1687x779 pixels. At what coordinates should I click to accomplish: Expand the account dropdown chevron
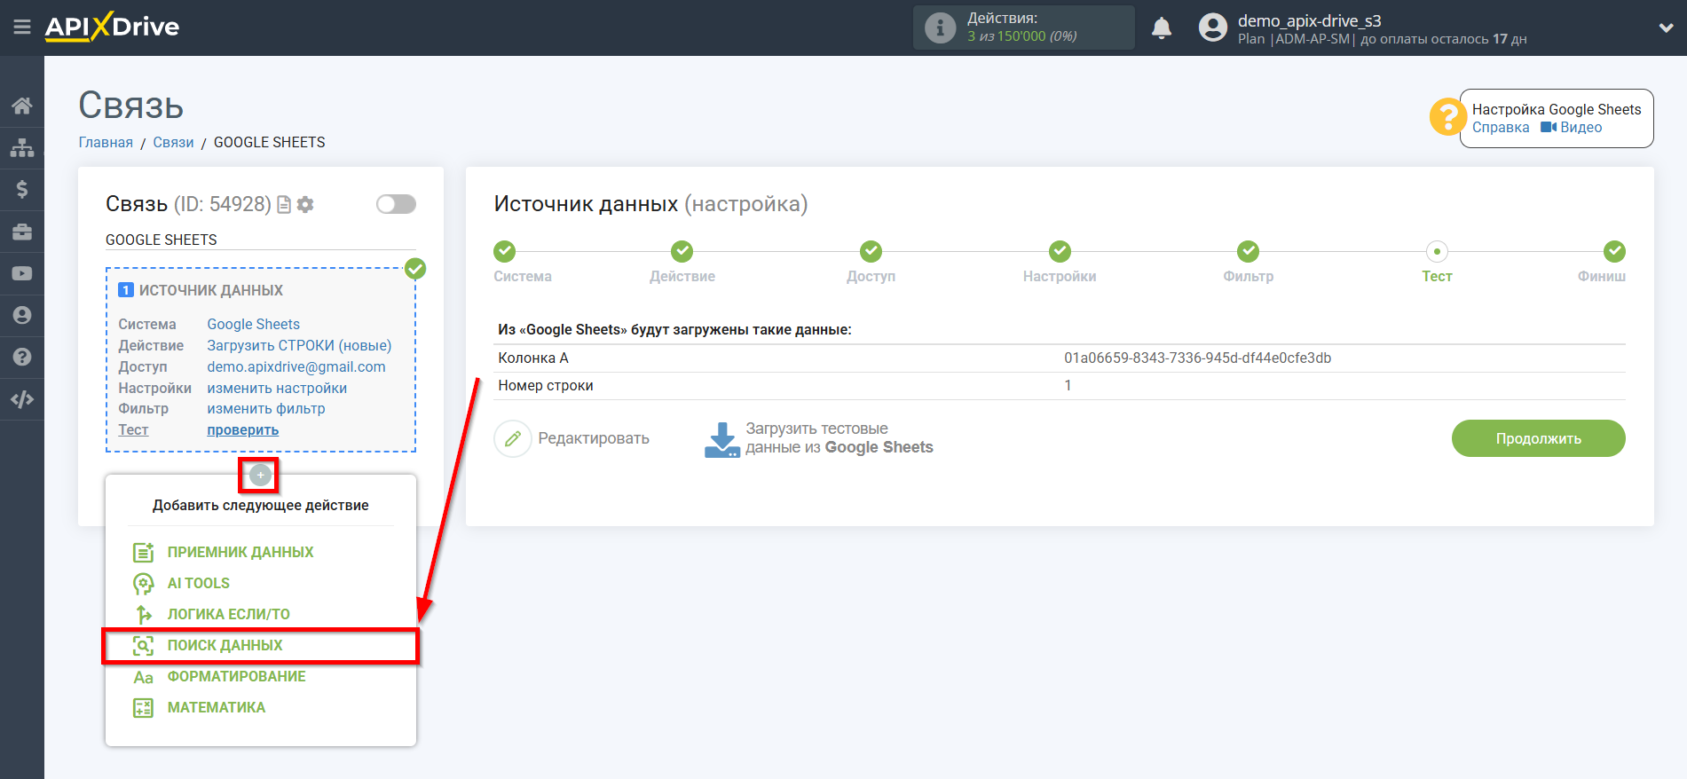pos(1666,28)
